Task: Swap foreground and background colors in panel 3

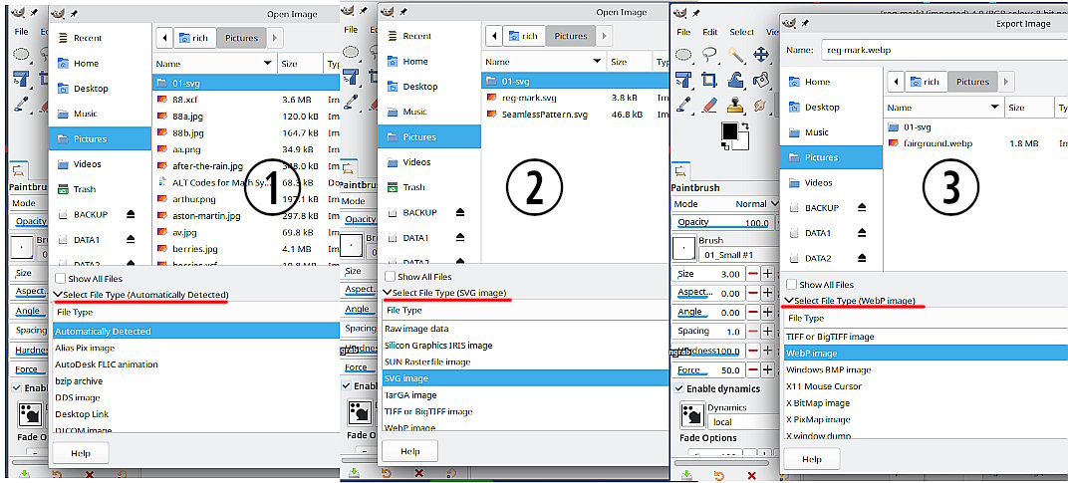Action: 745,126
